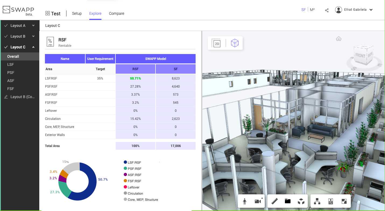Click the Test project name
Viewport: 385px width, 211px height.
56,13
